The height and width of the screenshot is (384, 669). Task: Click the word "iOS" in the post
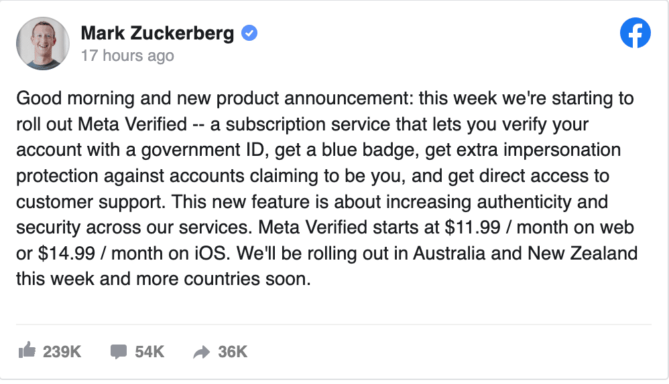point(230,254)
